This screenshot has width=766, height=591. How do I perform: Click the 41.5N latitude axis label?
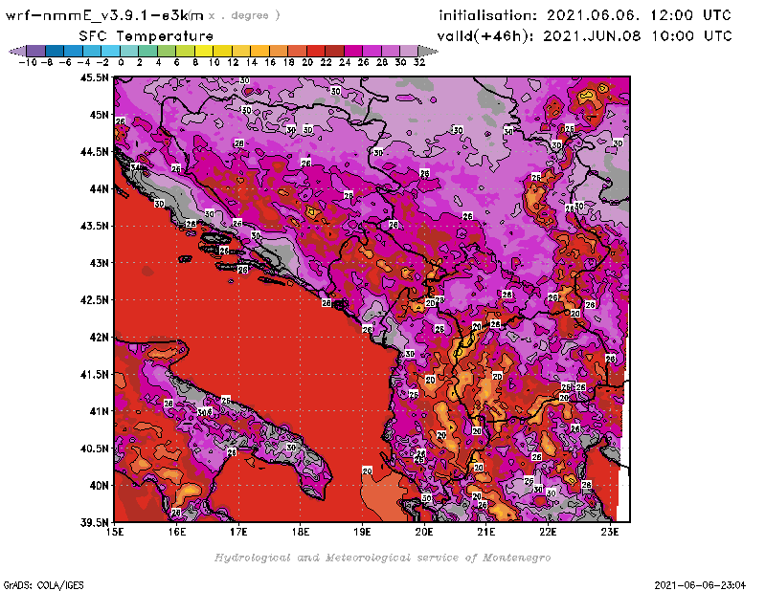pos(94,374)
